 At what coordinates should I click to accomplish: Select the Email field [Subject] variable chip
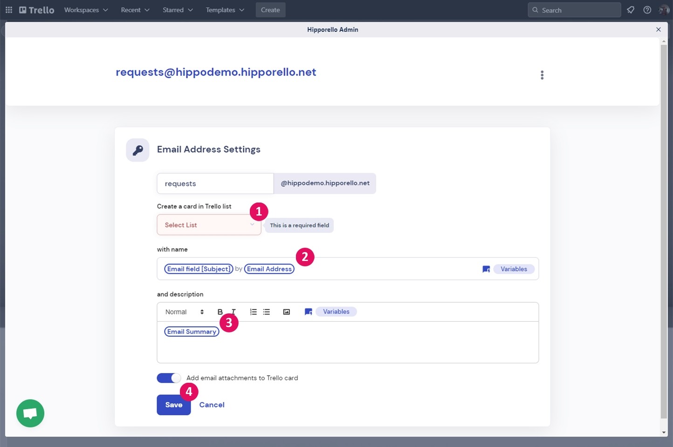tap(199, 269)
